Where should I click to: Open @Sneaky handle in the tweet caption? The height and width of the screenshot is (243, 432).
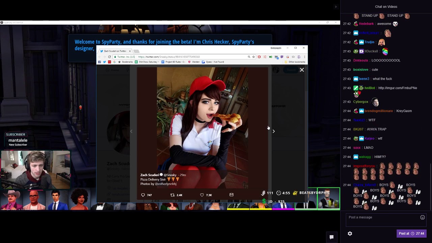[x=170, y=175]
